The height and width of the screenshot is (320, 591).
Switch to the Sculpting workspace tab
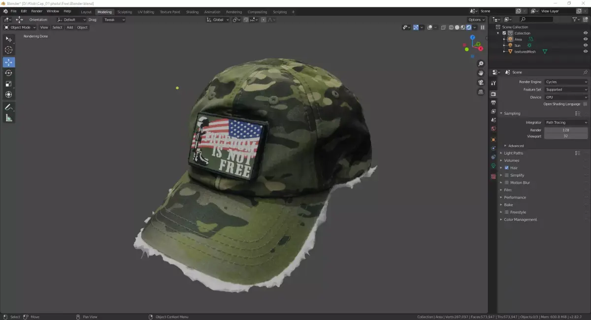[125, 12]
